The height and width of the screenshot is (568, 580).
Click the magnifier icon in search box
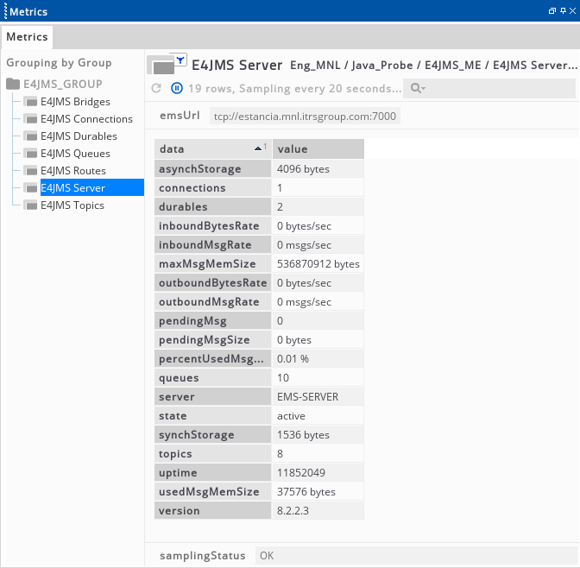click(417, 88)
